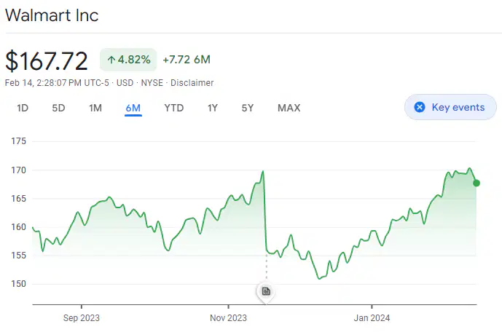Viewport: 502px width, 332px height.
Task: Switch to the 5Y range tab
Action: (x=248, y=108)
